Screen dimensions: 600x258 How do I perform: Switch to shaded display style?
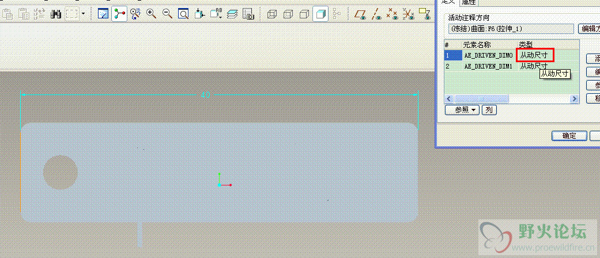coord(320,14)
